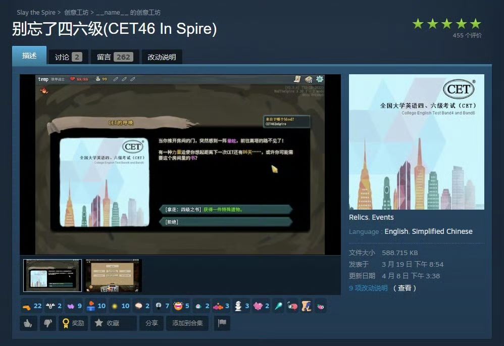The height and width of the screenshot is (346, 504).
Task: Click the winged medal award with count 2
Action: [x=54, y=306]
